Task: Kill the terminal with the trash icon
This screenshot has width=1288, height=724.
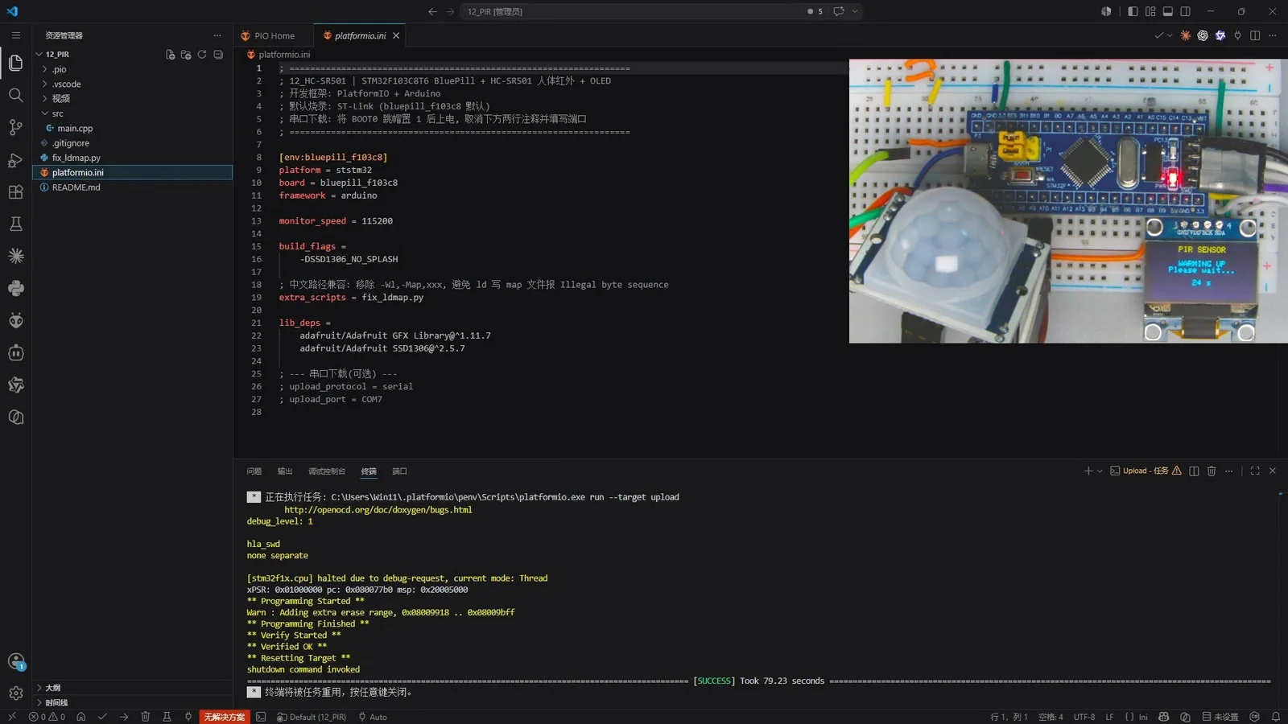Action: tap(1212, 471)
